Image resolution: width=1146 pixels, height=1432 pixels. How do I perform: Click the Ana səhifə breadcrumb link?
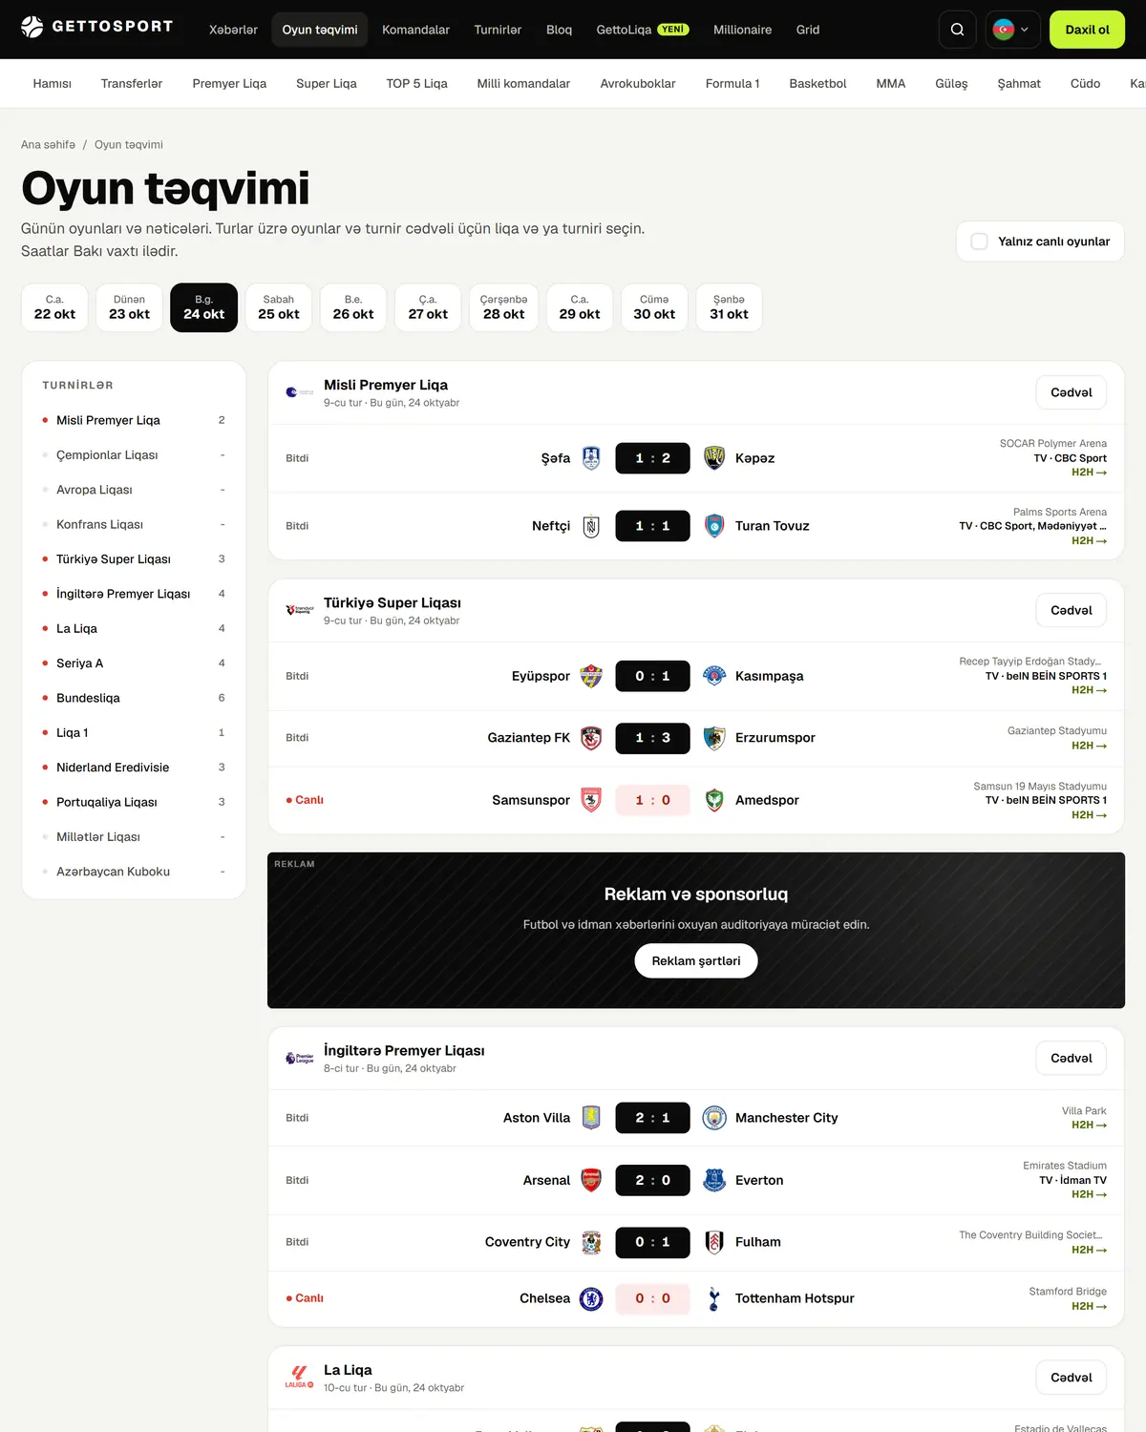[48, 145]
